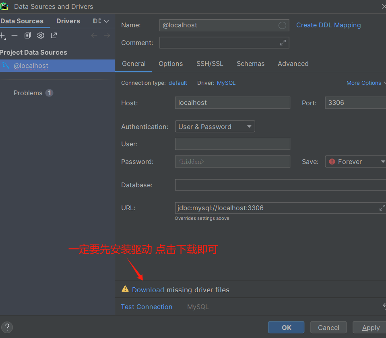The height and width of the screenshot is (338, 386).
Task: Confirm with the OK button
Action: tap(286, 328)
